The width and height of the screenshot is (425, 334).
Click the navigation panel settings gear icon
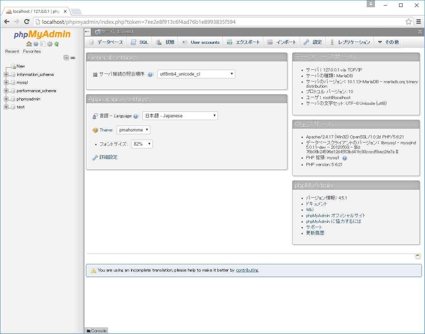(x=50, y=44)
